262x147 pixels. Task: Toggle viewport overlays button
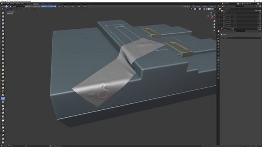(x=200, y=9)
